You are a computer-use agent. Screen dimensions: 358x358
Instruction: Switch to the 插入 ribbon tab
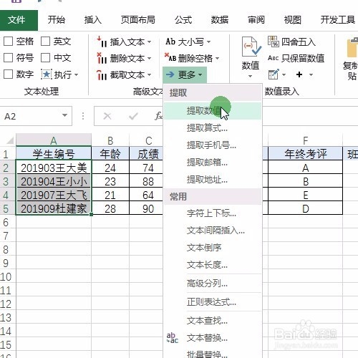tap(93, 20)
